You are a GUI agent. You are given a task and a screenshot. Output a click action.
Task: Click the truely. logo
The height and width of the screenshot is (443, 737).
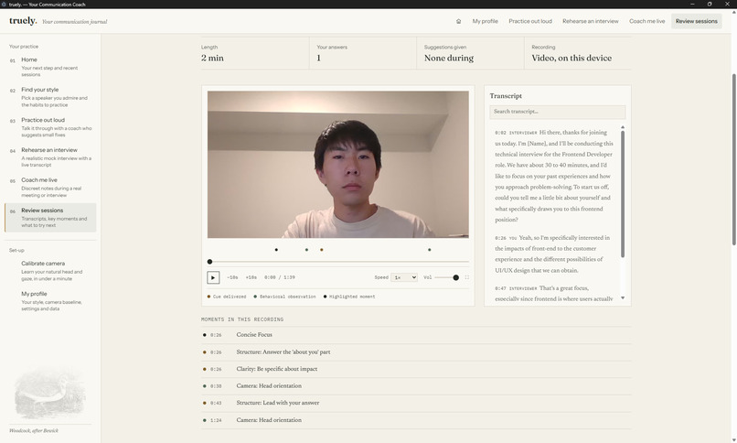(23, 21)
